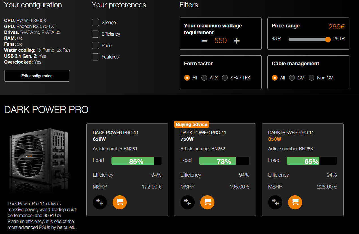
Task: Click the orange 289€ price value
Action: [x=337, y=27]
